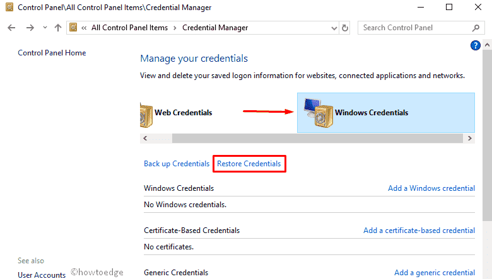492x279 pixels.
Task: Click the search magnifier icon
Action: point(476,28)
